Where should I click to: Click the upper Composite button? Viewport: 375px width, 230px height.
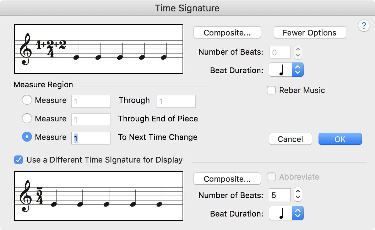pos(227,33)
